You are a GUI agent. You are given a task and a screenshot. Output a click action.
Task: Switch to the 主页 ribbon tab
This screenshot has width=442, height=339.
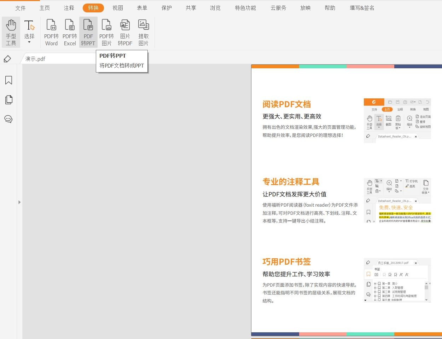click(x=45, y=8)
